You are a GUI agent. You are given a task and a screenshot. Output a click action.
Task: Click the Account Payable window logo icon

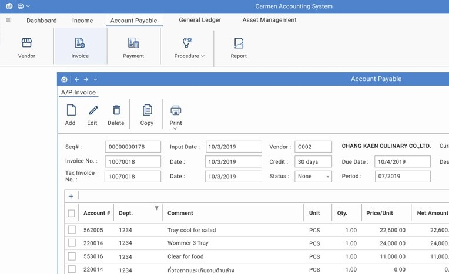coord(64,80)
